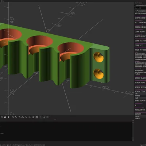146x146 pixels.
Task: Click small icon at console top-right corner
Action: [x=133, y=120]
